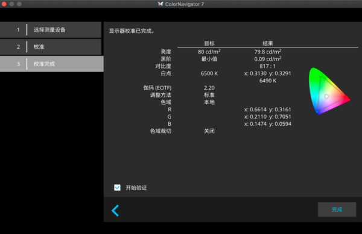Click the 开始验证 label text
The height and width of the screenshot is (234, 362).
(136, 188)
